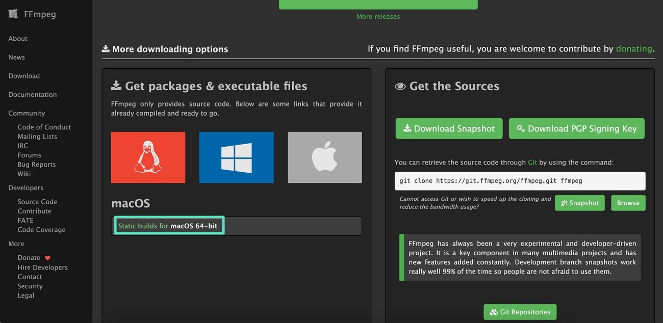Click the large green download button at top
The width and height of the screenshot is (663, 323).
click(x=378, y=4)
